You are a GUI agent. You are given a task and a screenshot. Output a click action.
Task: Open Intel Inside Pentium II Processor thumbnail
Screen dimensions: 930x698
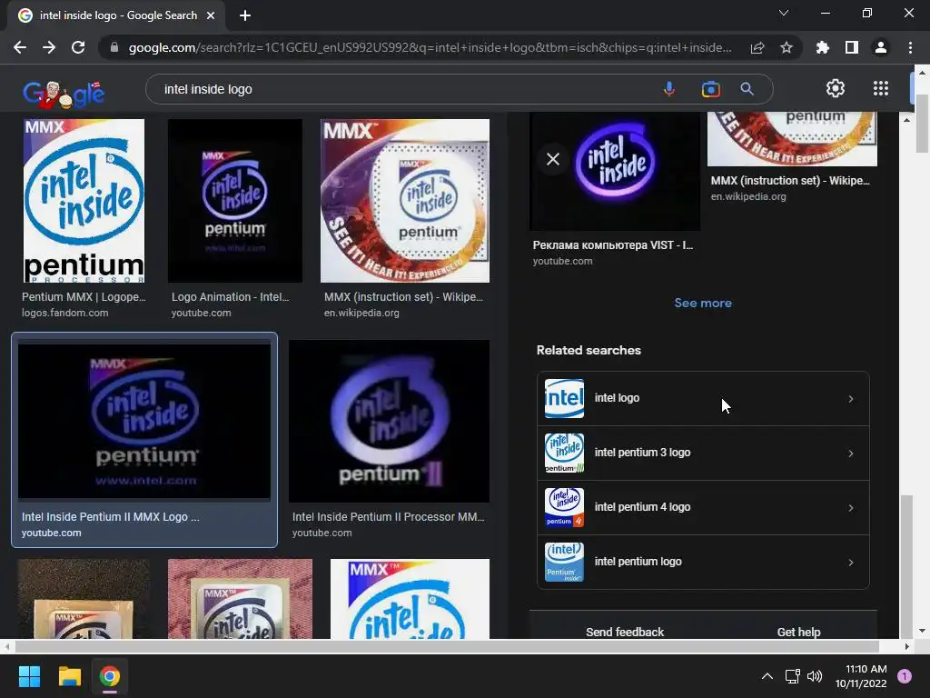click(389, 421)
